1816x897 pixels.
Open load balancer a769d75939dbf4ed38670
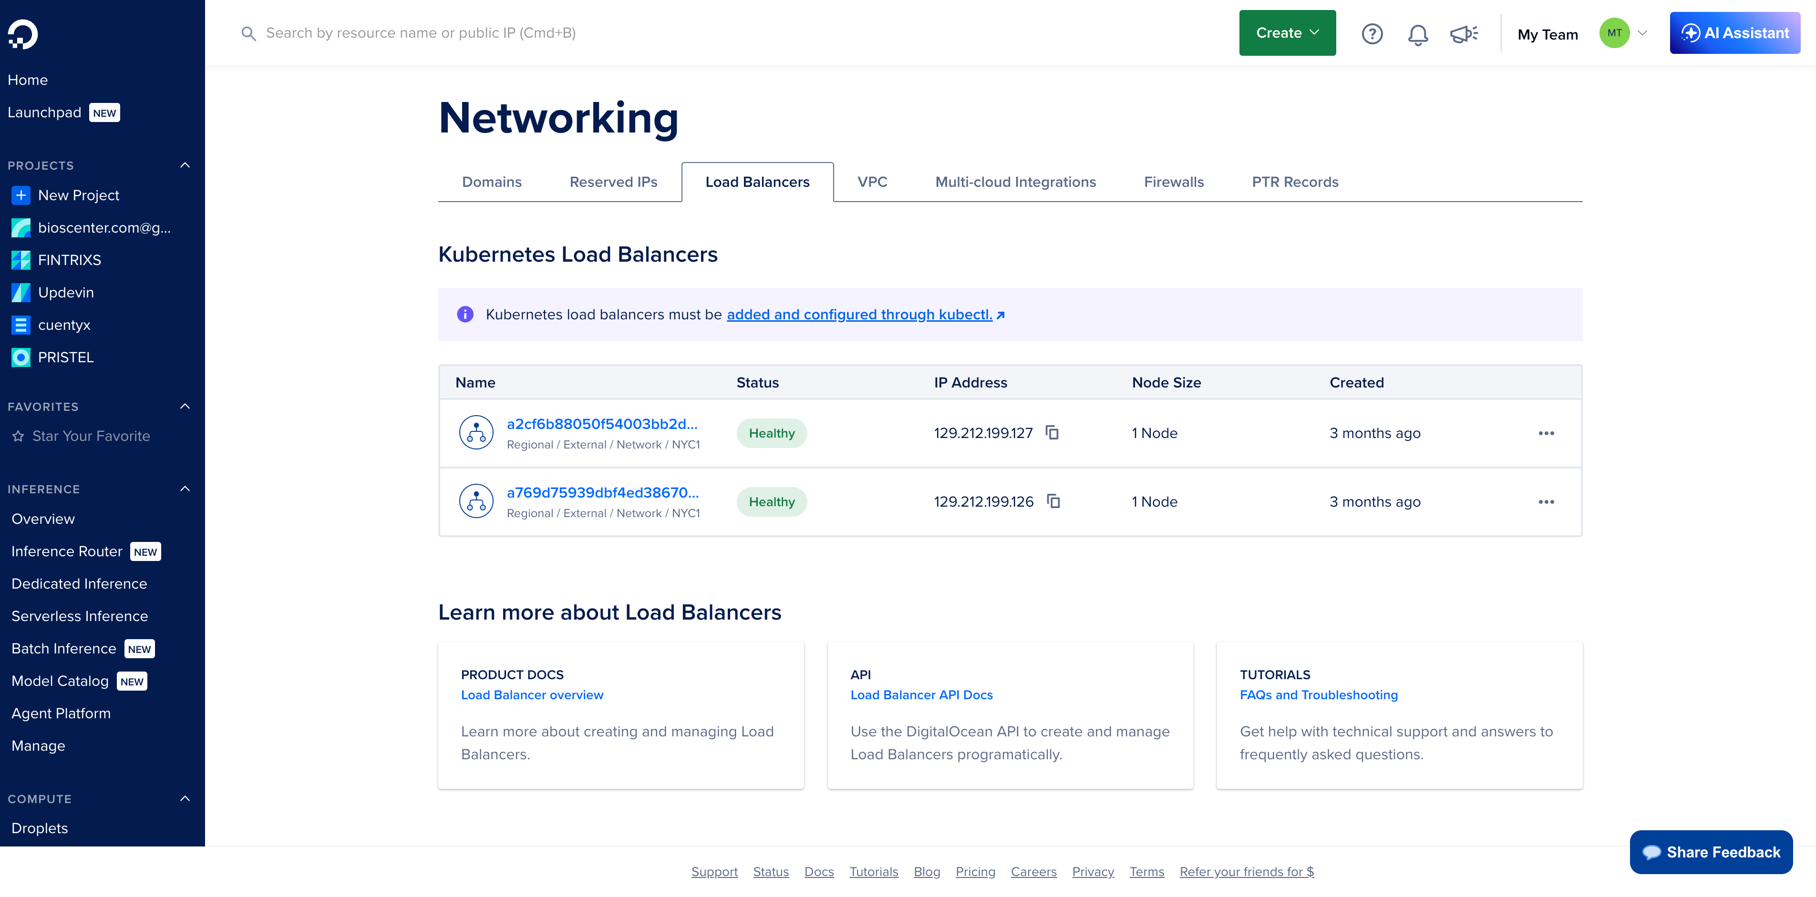pyautogui.click(x=603, y=492)
